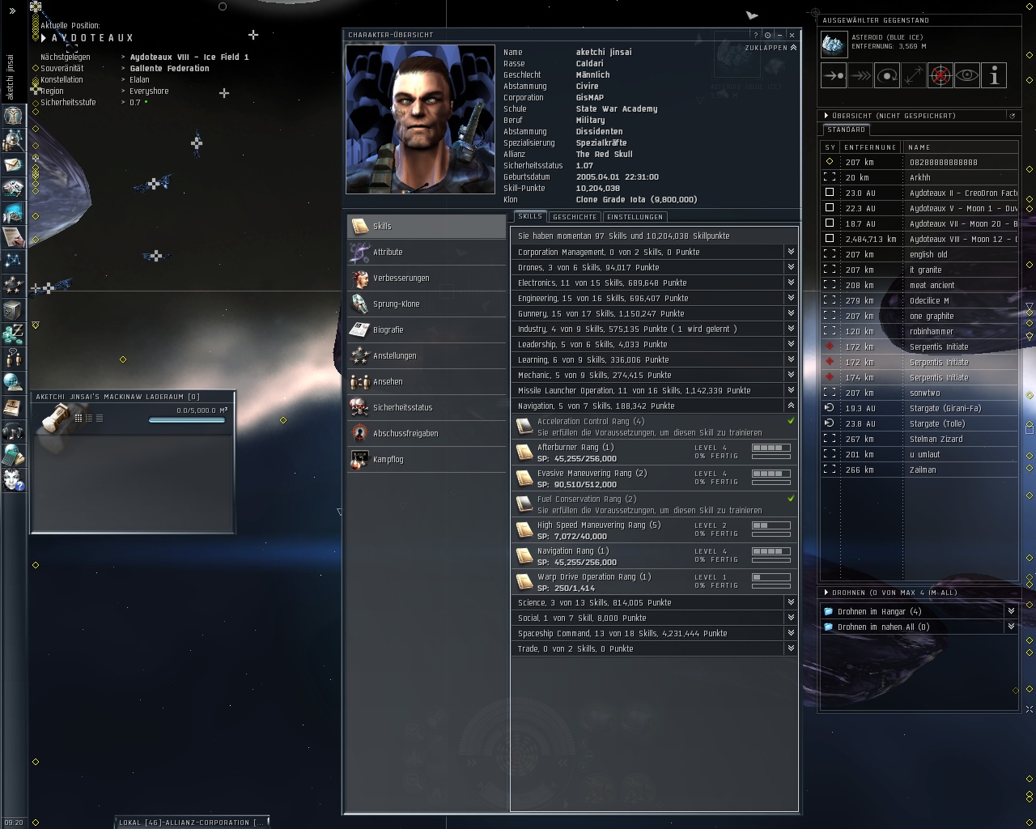Collapse character header with Zuklappen
Screen dimensions: 1036x829
point(771,48)
